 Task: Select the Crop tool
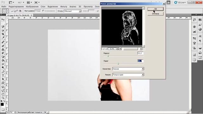(x=3, y=34)
